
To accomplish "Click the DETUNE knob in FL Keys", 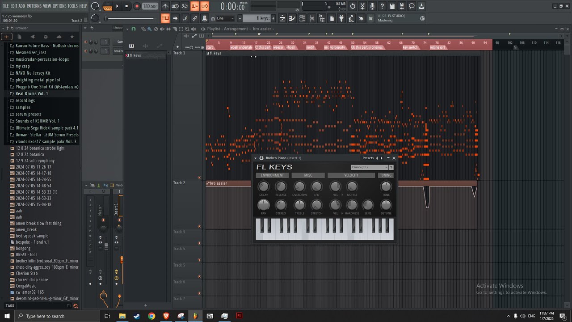I will 386,205.
